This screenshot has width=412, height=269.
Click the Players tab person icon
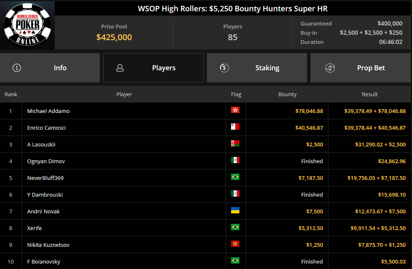point(120,68)
